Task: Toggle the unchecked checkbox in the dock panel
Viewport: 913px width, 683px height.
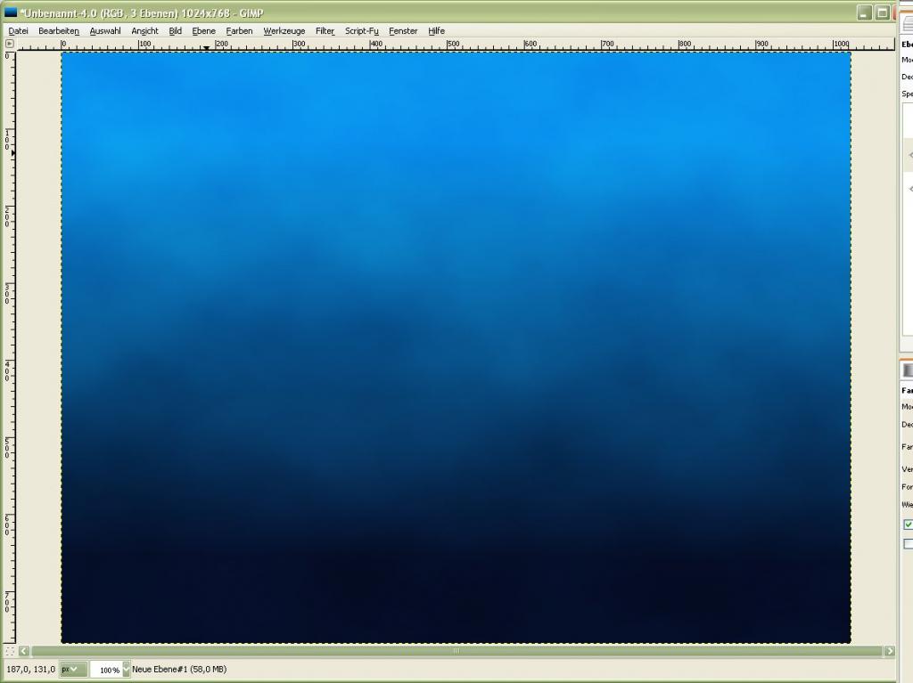Action: (x=908, y=544)
